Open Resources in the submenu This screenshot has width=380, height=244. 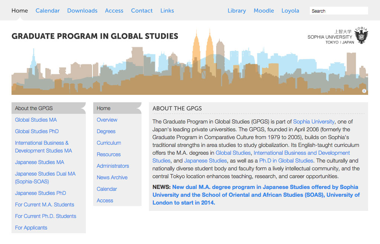[108, 154]
